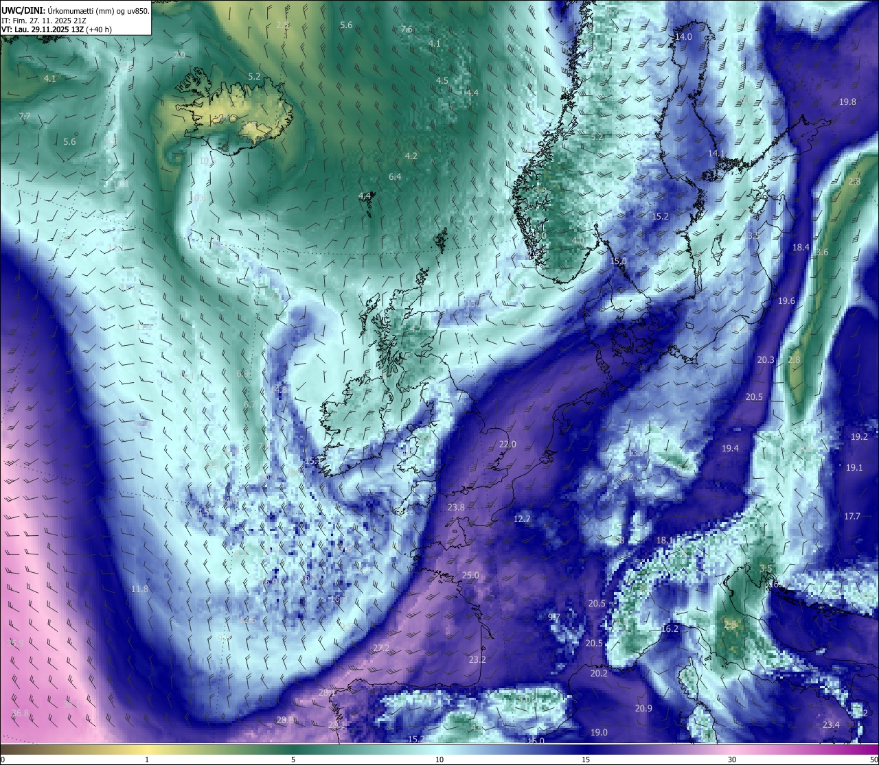
Task: Click the precipitable water value '14.0'
Action: (683, 36)
